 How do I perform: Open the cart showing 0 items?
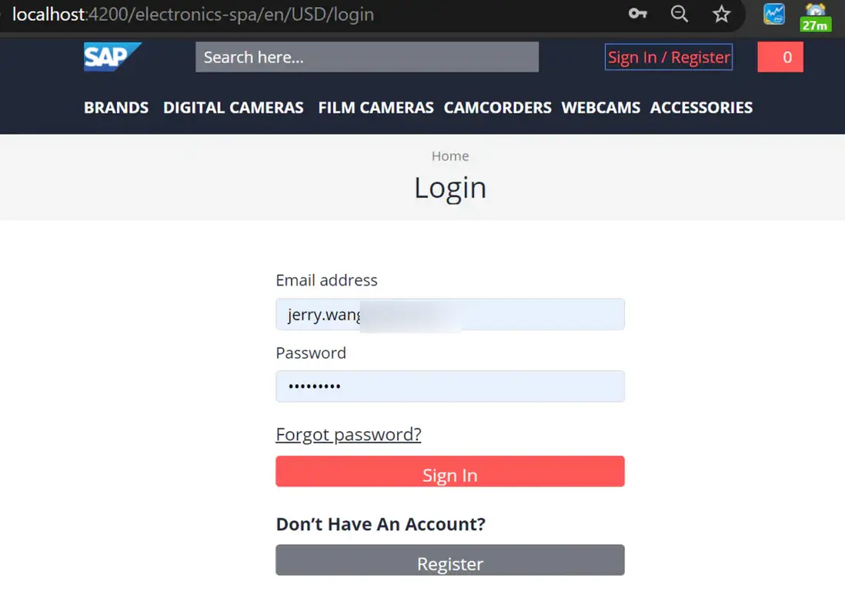780,57
